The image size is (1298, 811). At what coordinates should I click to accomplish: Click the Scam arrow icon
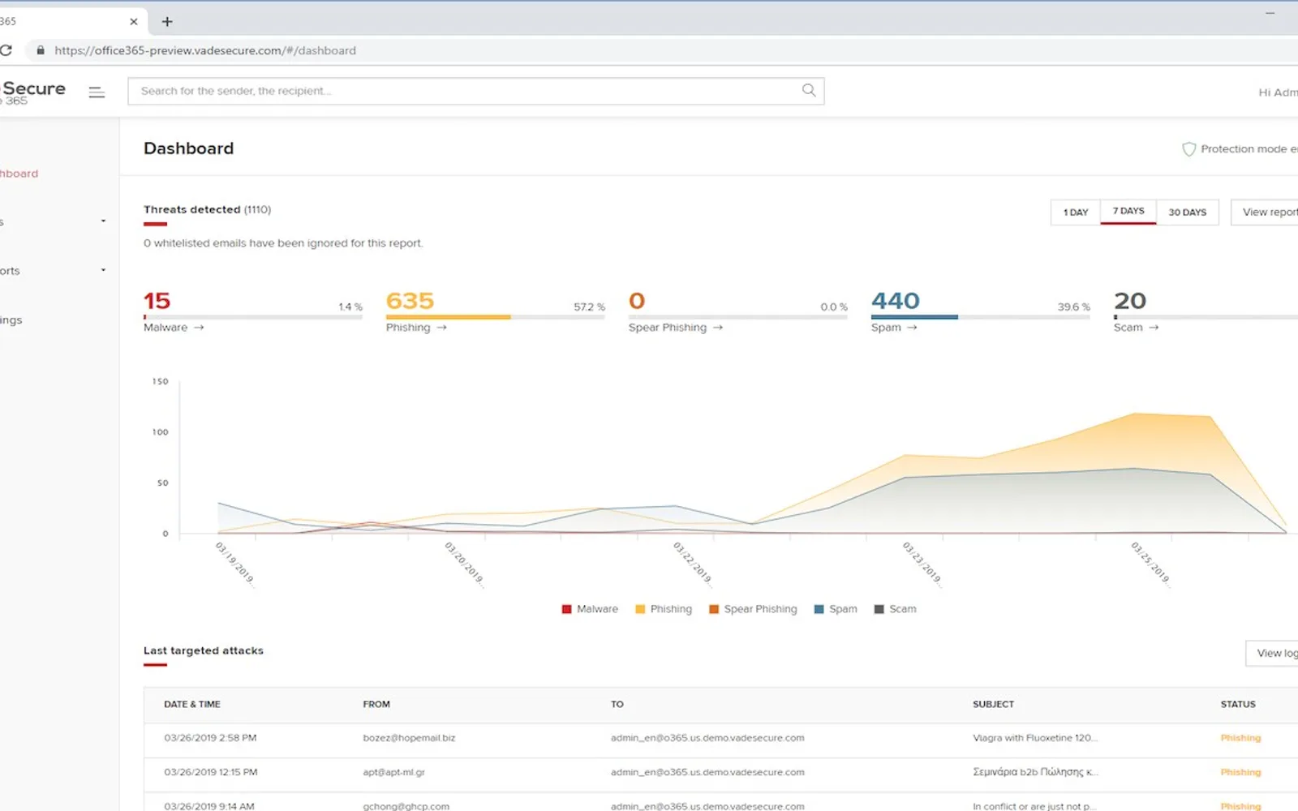[1154, 328]
